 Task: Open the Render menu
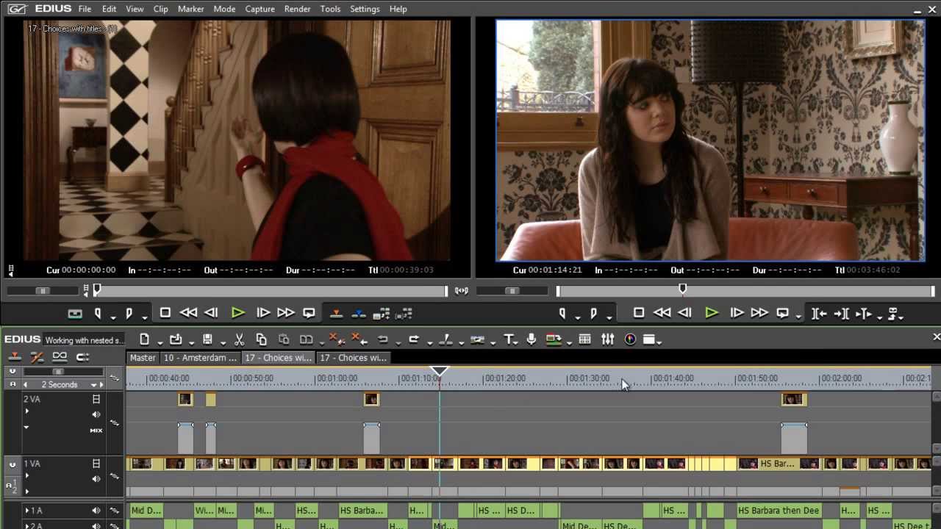click(297, 9)
